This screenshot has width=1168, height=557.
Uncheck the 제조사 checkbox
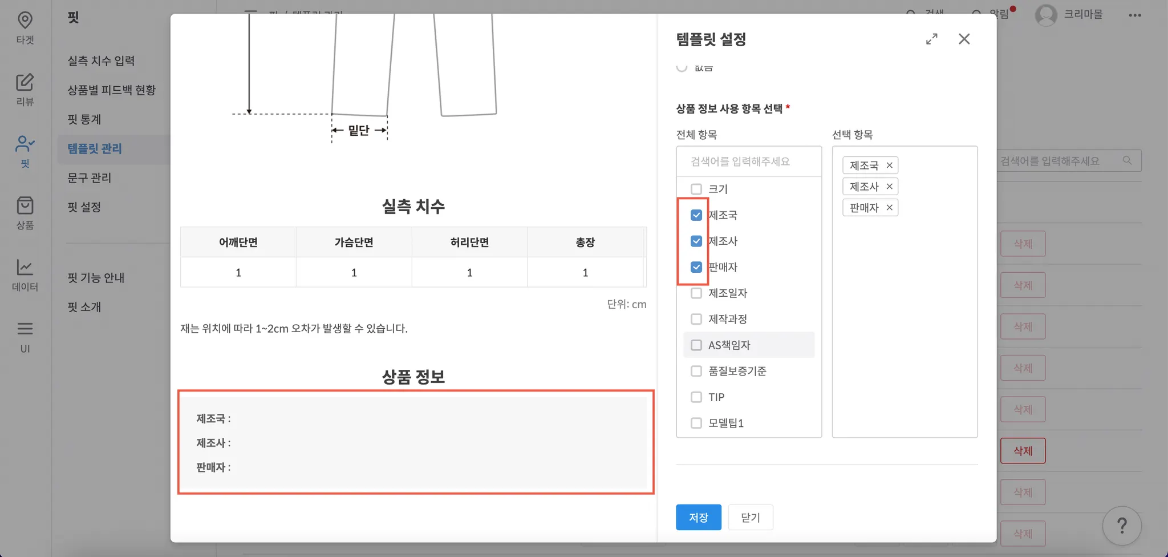[x=696, y=241]
